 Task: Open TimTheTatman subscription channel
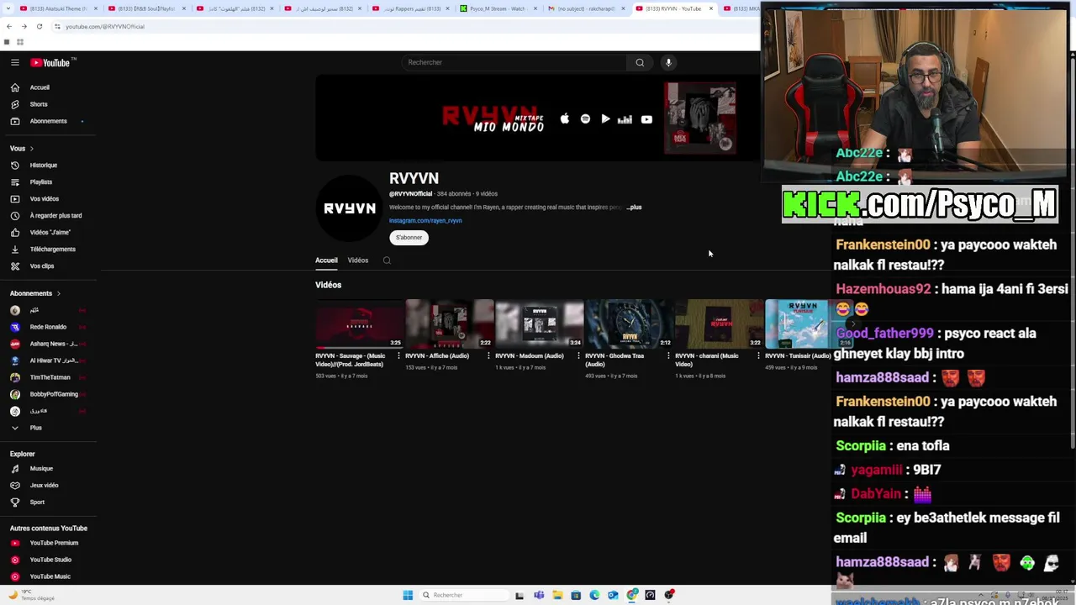(49, 377)
